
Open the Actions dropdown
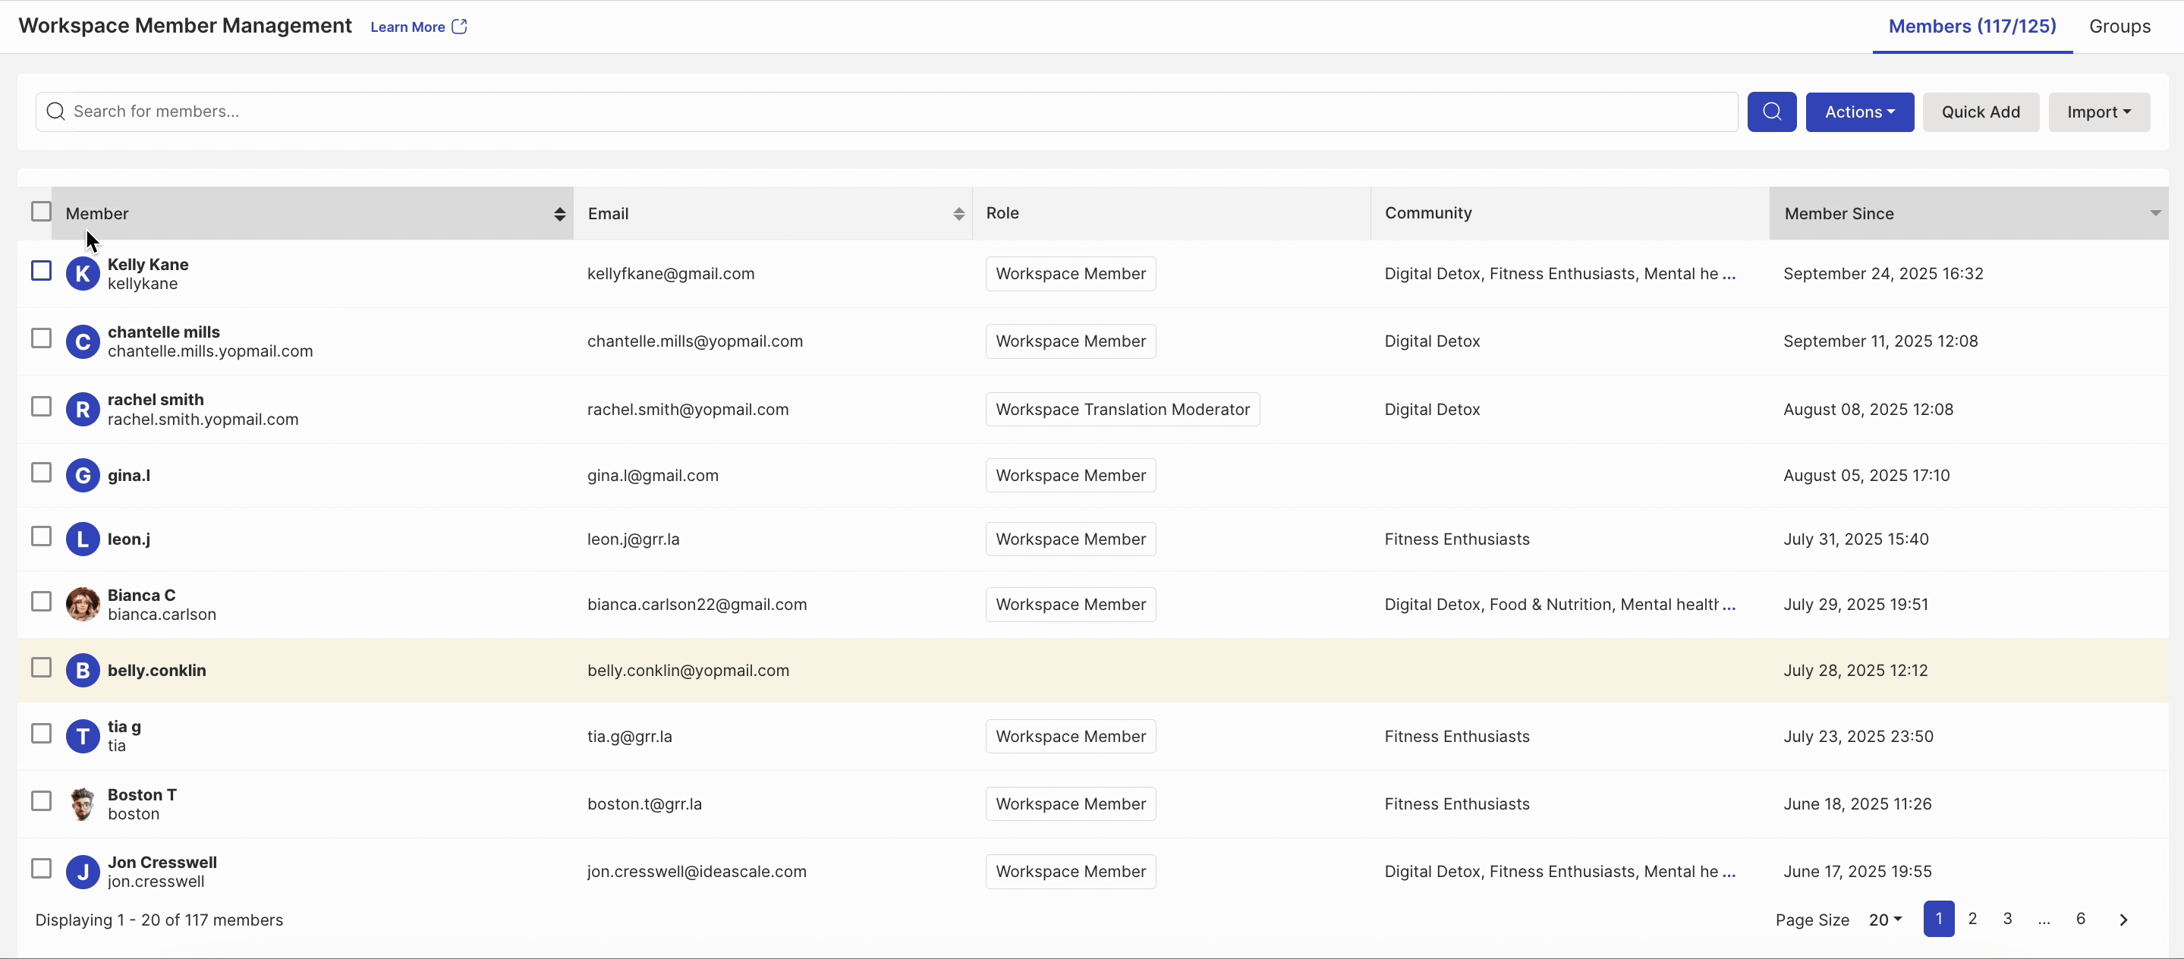pos(1858,112)
